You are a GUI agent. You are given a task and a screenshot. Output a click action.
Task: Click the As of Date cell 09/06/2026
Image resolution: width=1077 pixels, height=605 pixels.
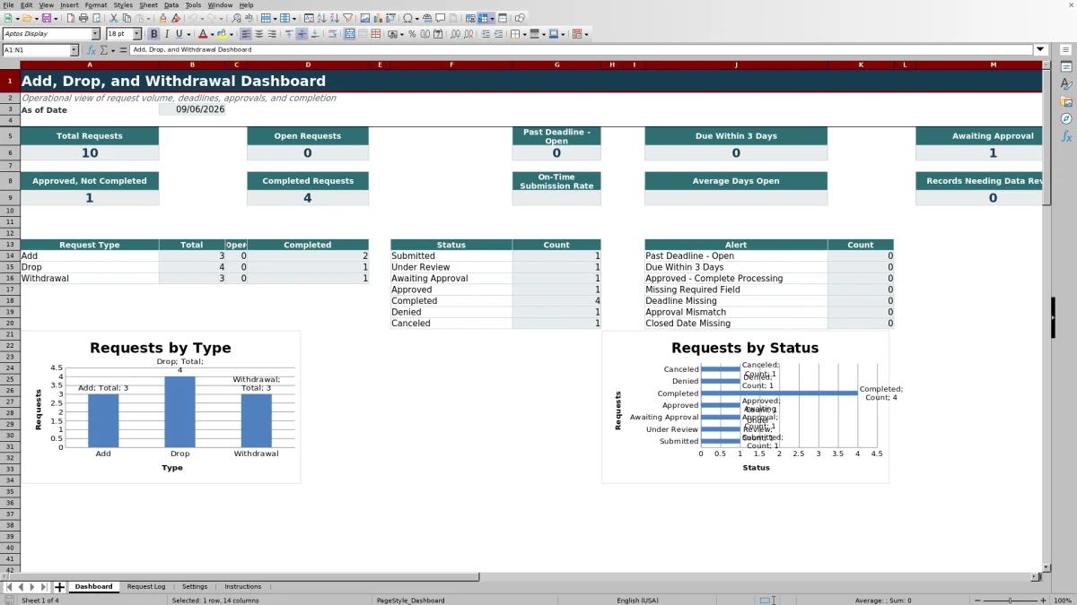point(192,109)
